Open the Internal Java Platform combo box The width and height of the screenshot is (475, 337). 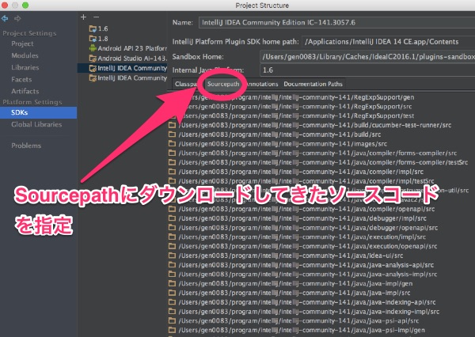coord(367,70)
